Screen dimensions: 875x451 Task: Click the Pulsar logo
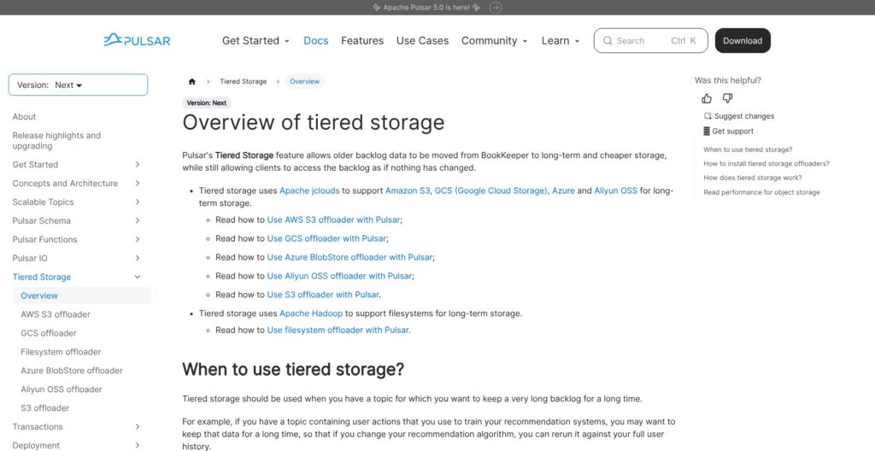tap(137, 40)
